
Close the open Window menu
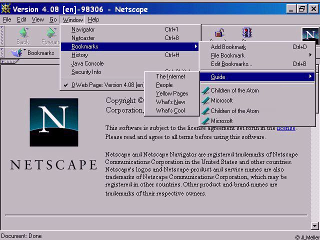pos(72,20)
